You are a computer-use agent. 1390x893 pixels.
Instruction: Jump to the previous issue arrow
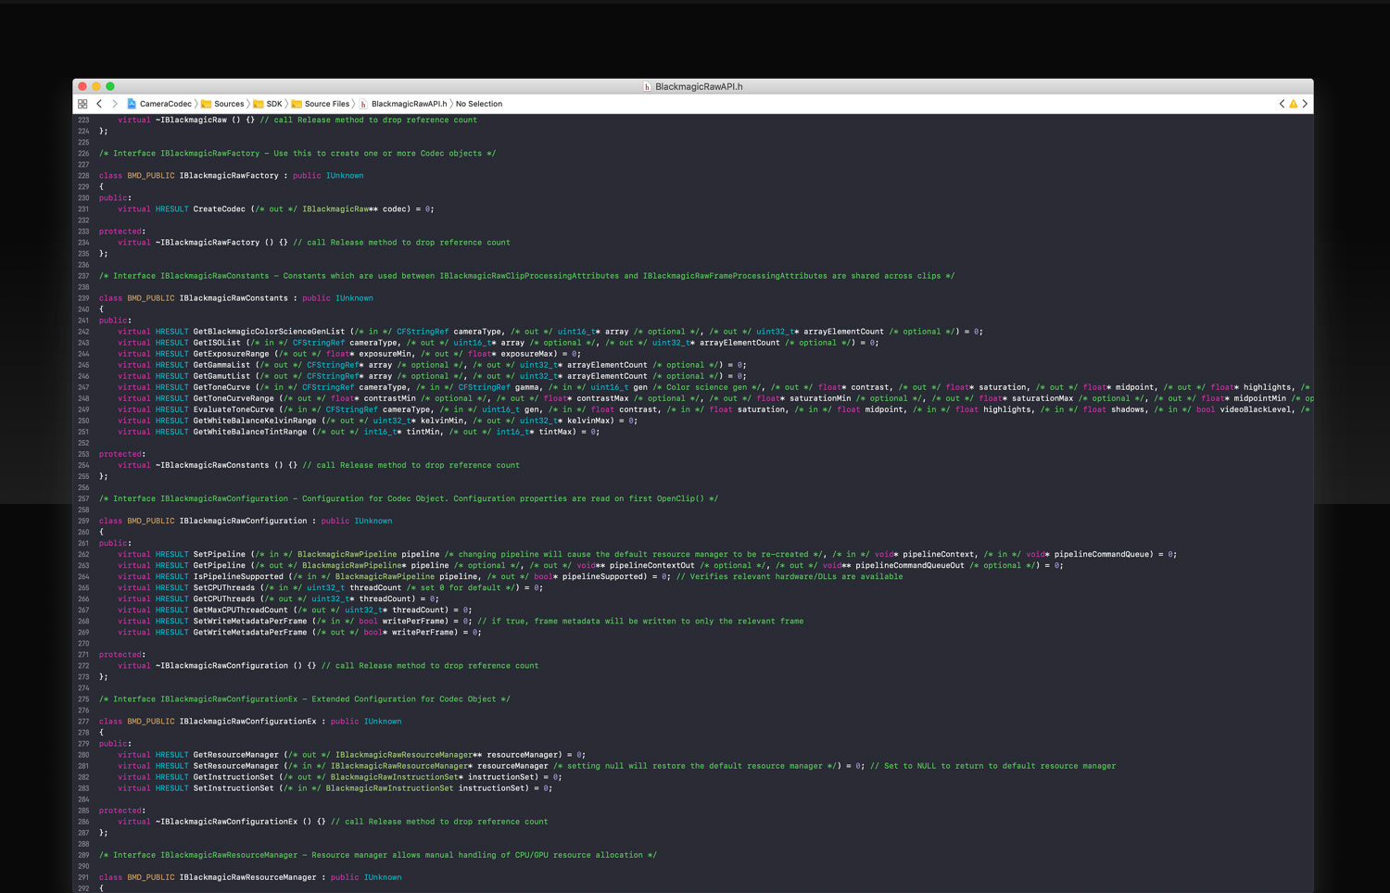pyautogui.click(x=1282, y=104)
